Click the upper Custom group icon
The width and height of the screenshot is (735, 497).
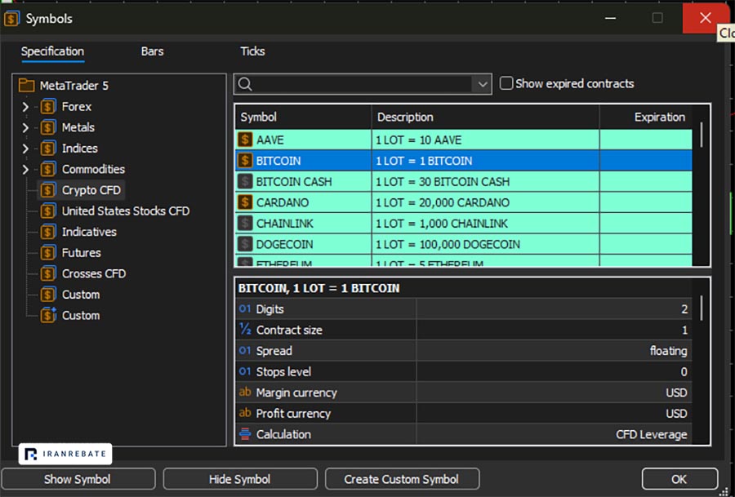coord(48,294)
